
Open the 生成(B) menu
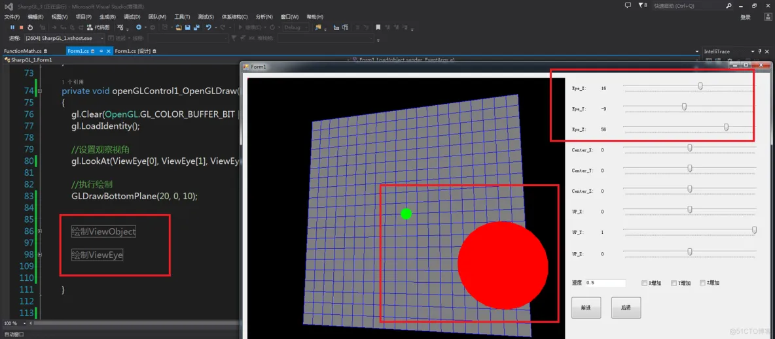(107, 17)
